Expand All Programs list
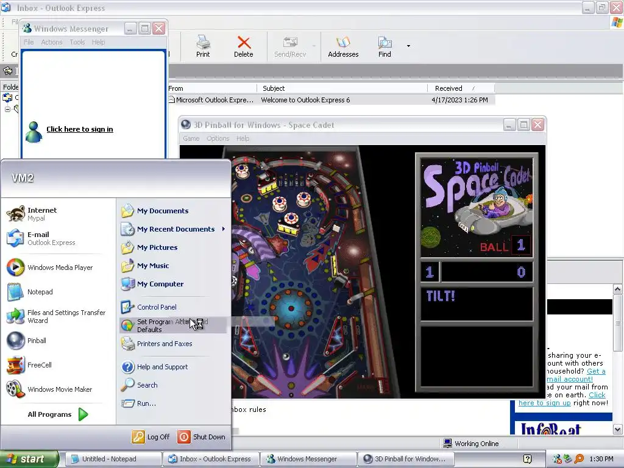 (x=57, y=414)
